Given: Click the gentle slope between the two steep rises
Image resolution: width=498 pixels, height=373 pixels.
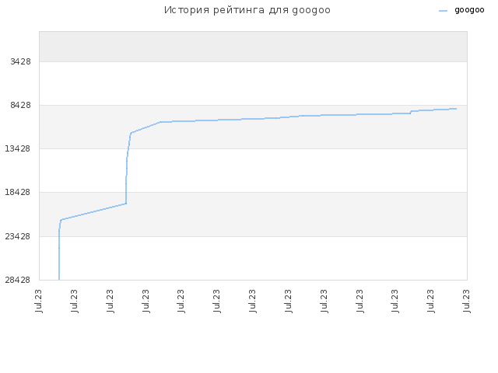Looking at the screenshot, I should (x=93, y=211).
